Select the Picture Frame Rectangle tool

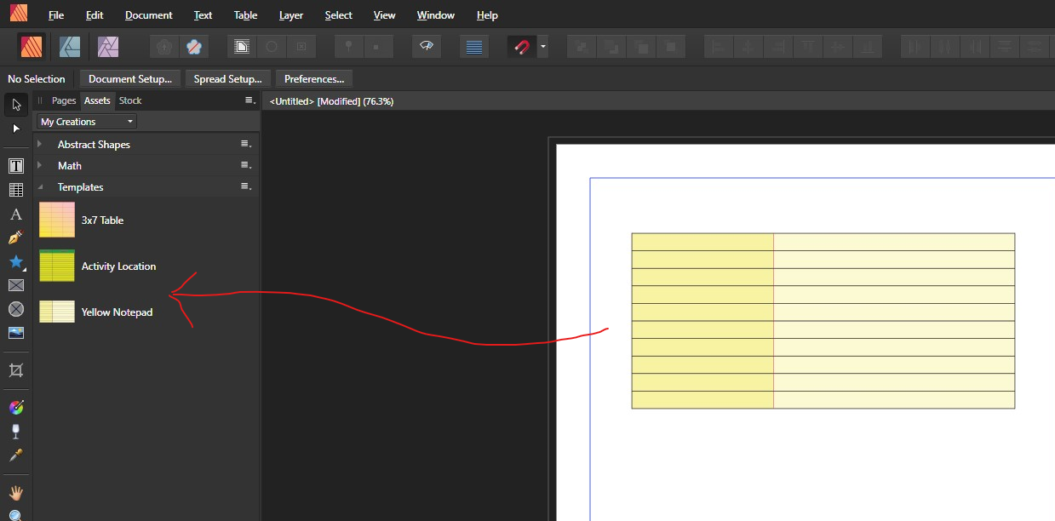(15, 285)
